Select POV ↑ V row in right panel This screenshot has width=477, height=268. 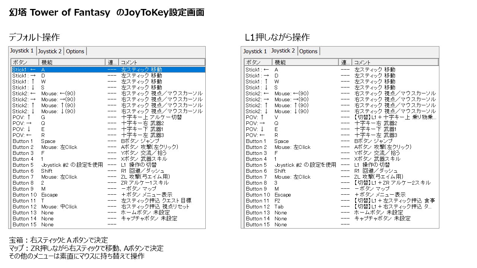click(x=341, y=117)
